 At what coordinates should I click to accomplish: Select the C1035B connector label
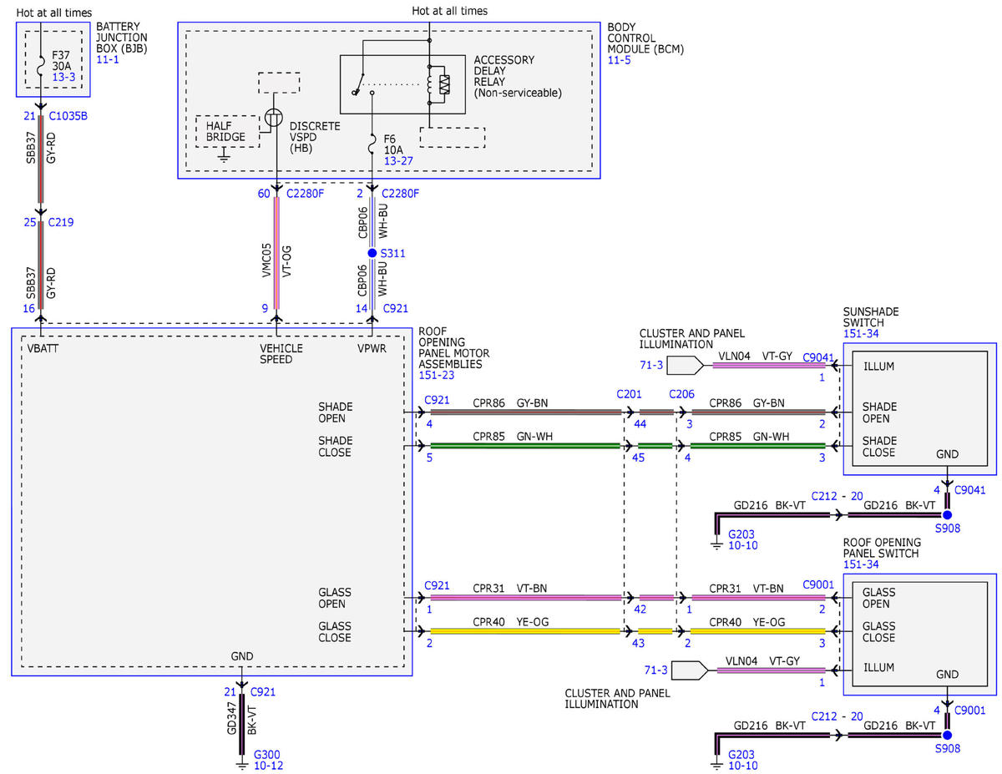point(68,116)
